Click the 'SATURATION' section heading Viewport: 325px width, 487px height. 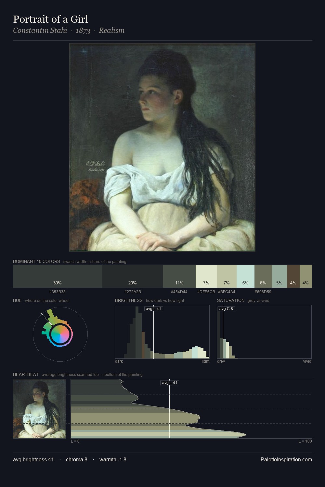[x=231, y=300]
